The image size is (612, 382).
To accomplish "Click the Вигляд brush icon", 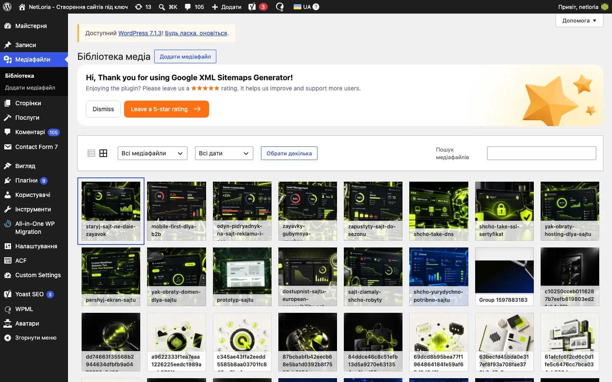I will (8, 166).
